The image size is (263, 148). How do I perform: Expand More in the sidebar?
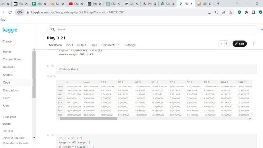click(x=6, y=106)
